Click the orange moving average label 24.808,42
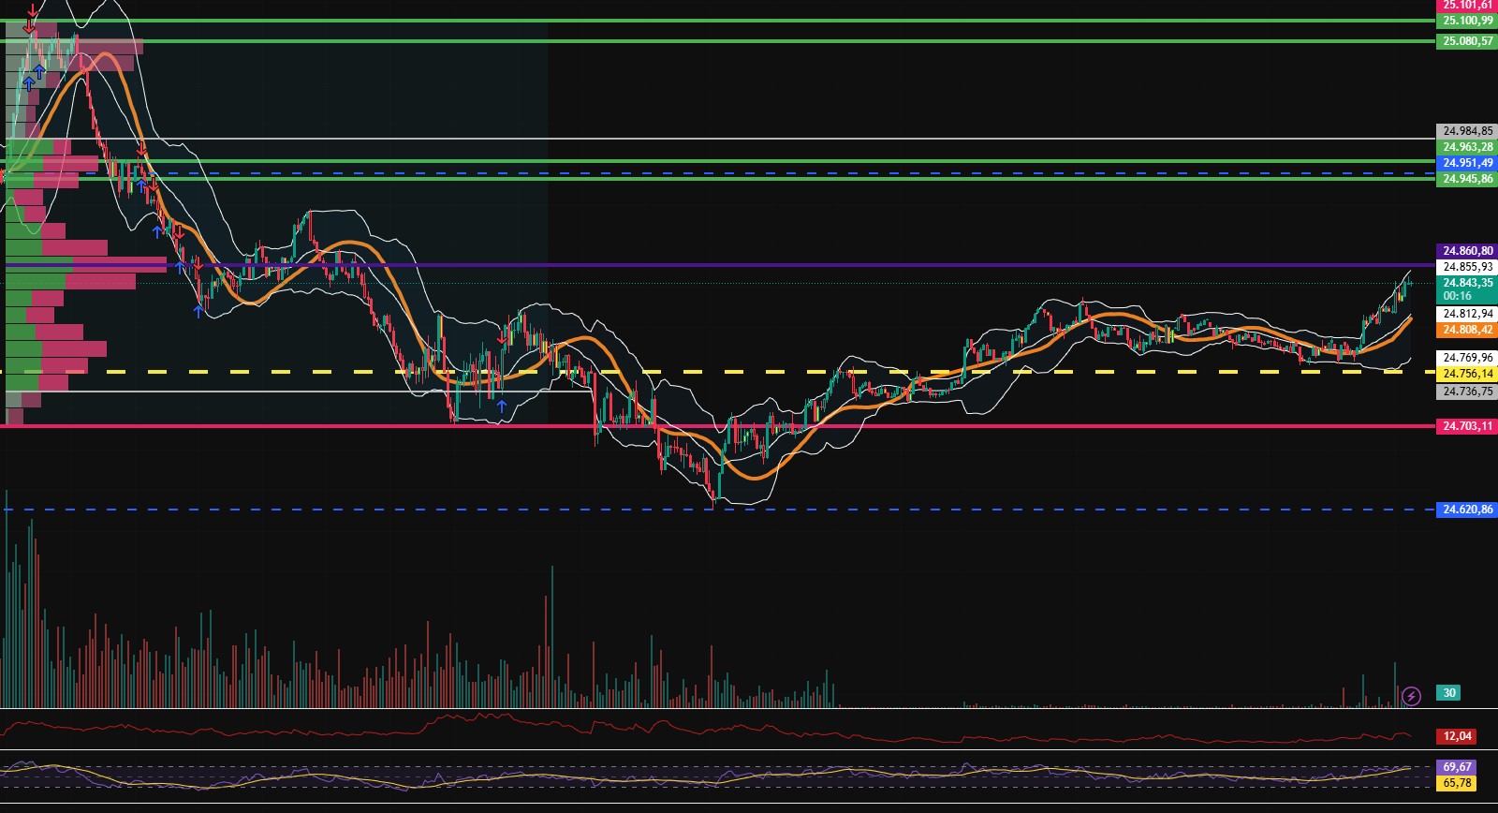This screenshot has height=813, width=1498. point(1466,330)
